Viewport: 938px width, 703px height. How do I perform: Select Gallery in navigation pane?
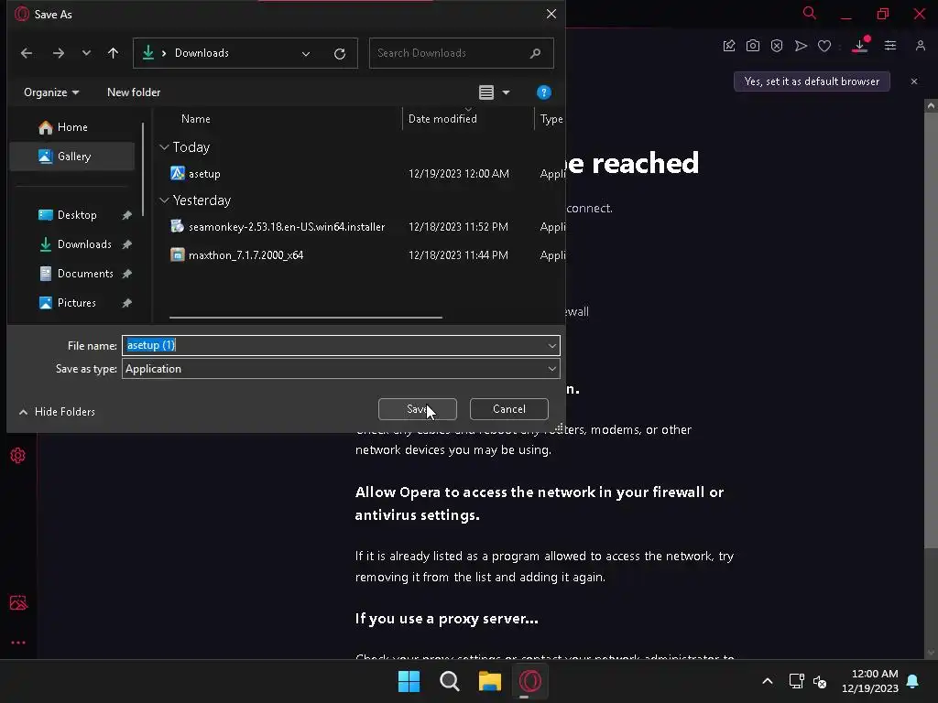pyautogui.click(x=72, y=157)
